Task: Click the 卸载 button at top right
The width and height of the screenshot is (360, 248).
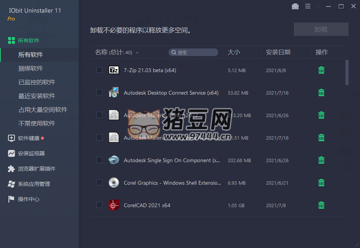Action: click(x=321, y=29)
